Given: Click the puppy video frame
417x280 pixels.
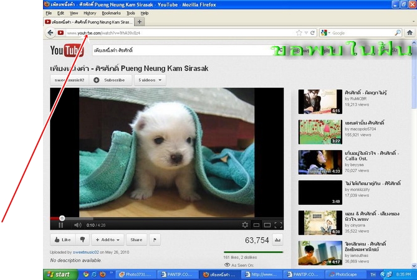Looking at the screenshot, I should [167, 152].
